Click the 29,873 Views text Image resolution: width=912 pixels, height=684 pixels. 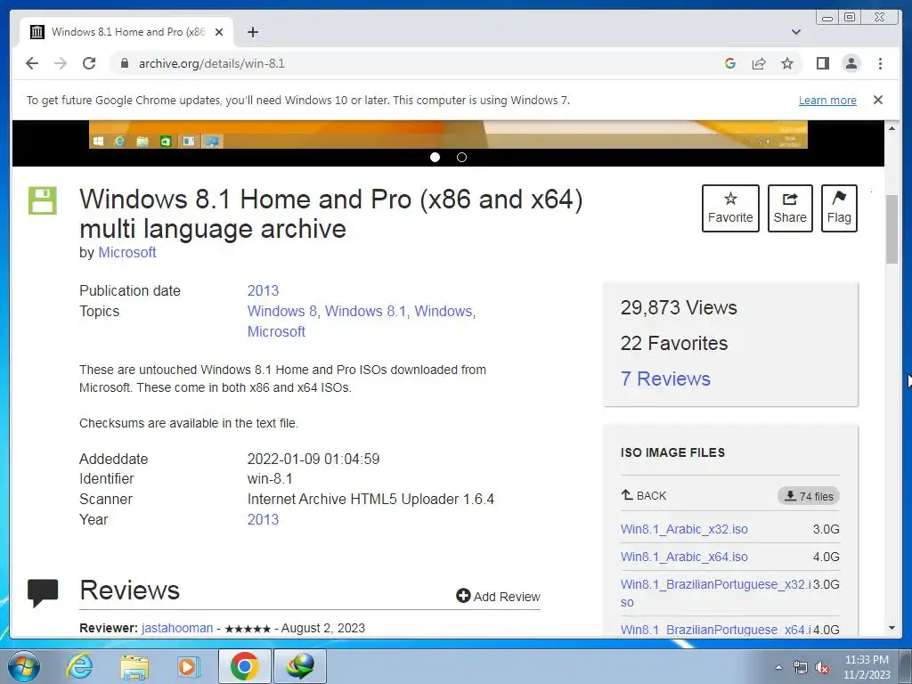(678, 307)
